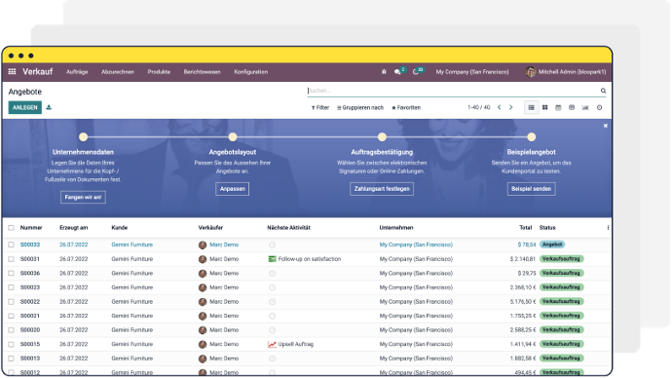Switch to activity view clock icon
The height and width of the screenshot is (378, 672).
click(599, 107)
